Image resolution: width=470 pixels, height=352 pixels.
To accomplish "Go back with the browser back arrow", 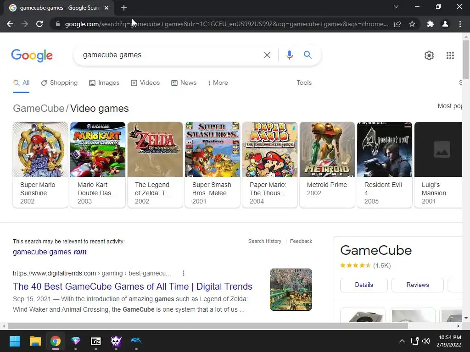I will click(10, 24).
